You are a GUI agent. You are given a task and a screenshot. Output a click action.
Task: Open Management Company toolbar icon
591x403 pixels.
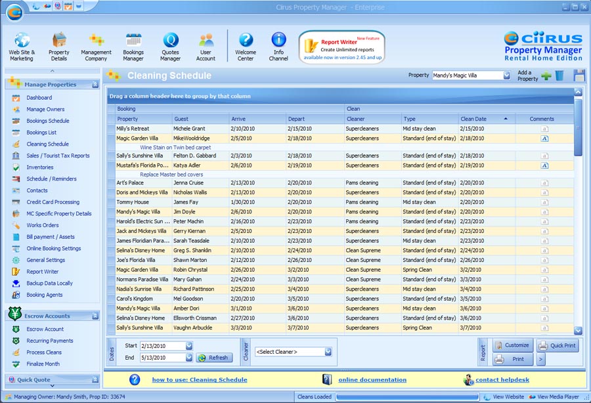tap(96, 40)
